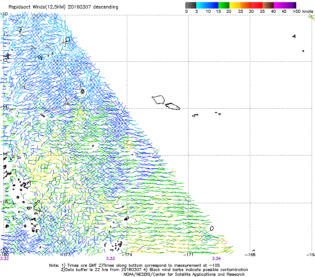Click the larger western Samoa island outline
Image resolution: width=315 pixels, height=277 pixels.
click(158, 100)
